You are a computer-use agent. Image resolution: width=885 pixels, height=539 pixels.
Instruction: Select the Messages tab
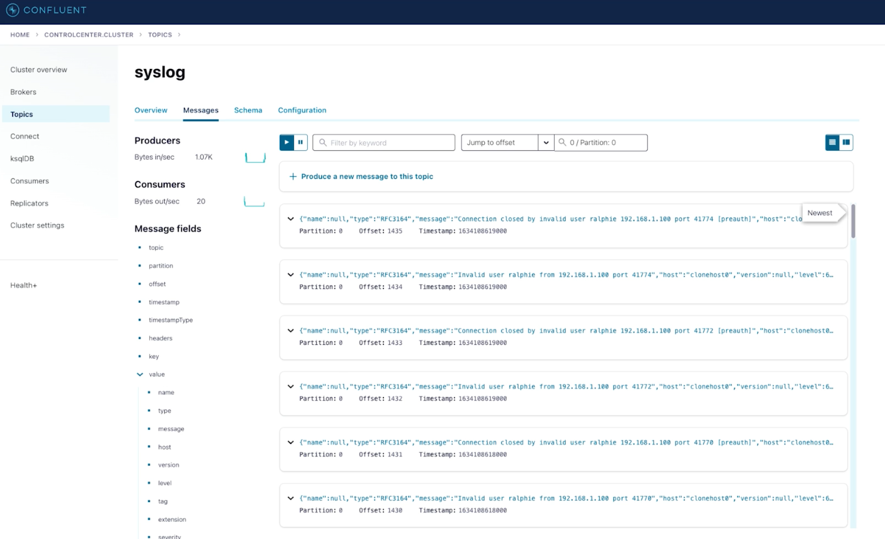pos(201,110)
